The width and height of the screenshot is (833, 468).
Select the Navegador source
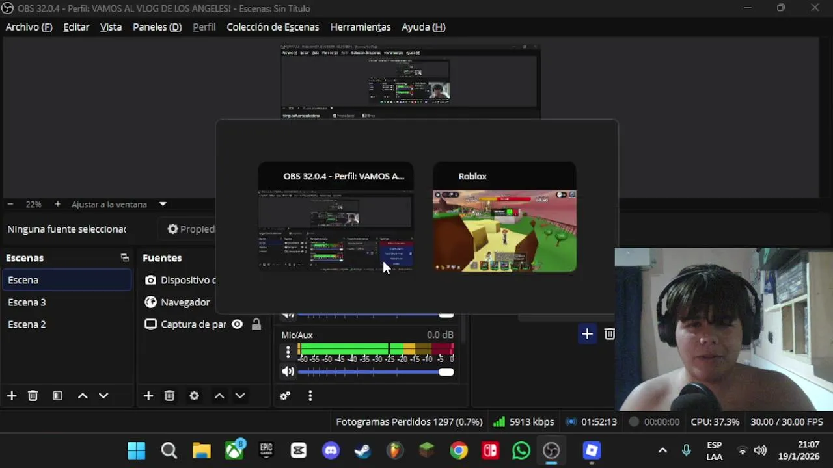[180, 302]
